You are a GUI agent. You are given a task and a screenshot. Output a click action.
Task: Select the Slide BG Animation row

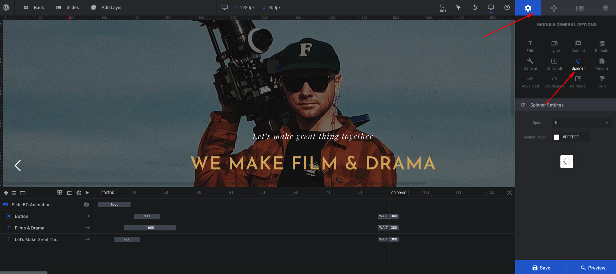point(46,205)
